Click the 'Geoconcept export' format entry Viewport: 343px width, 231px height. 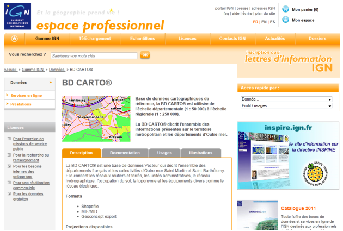coord(99,216)
